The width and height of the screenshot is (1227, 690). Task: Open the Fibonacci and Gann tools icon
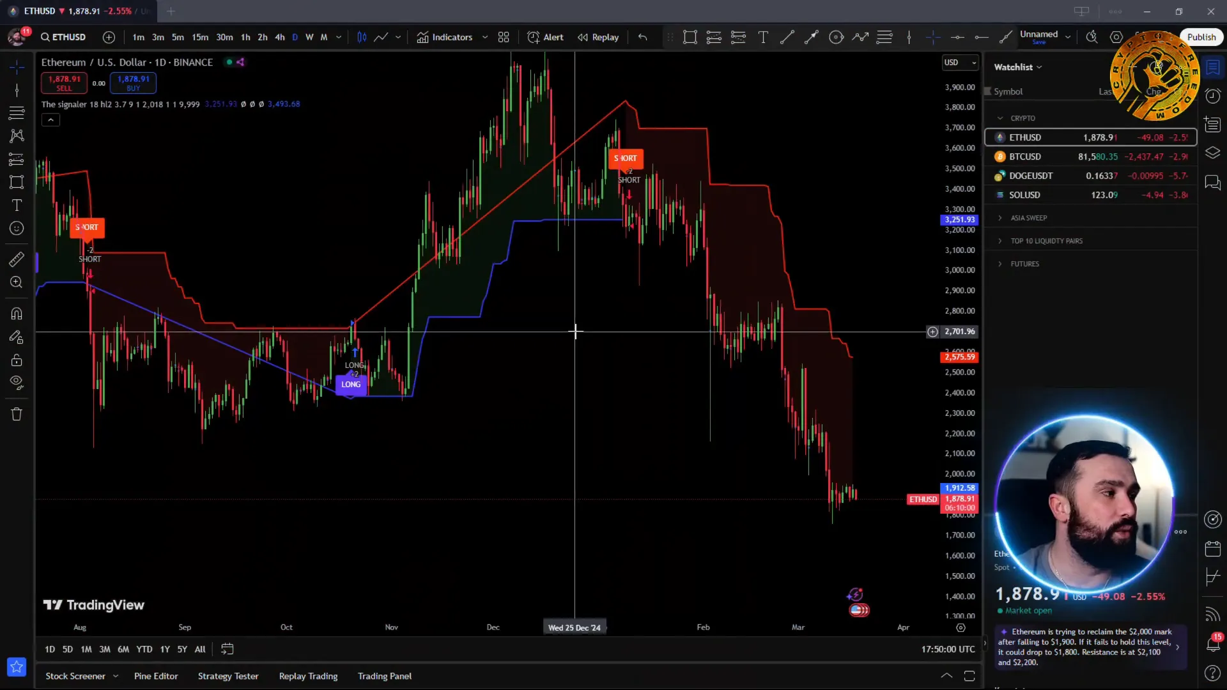click(x=17, y=113)
